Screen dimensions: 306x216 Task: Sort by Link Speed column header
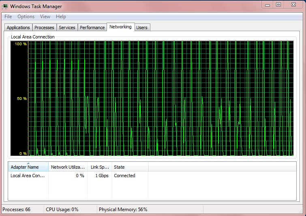[x=100, y=167]
